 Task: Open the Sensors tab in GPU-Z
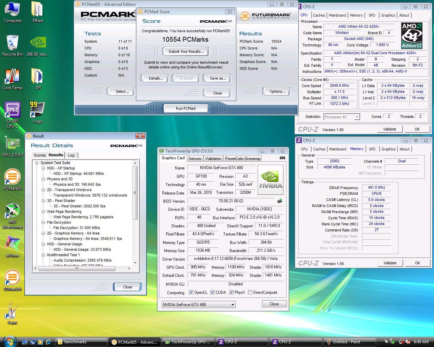pyautogui.click(x=195, y=158)
